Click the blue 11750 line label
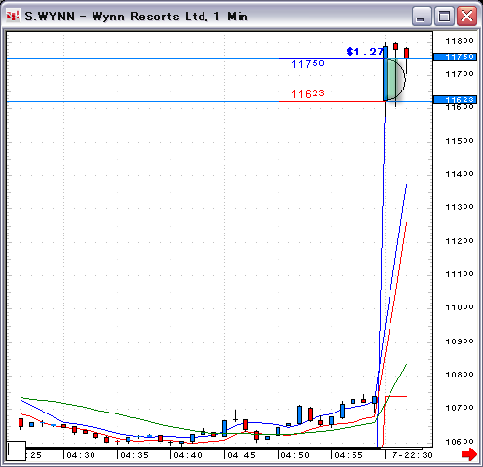 click(308, 64)
